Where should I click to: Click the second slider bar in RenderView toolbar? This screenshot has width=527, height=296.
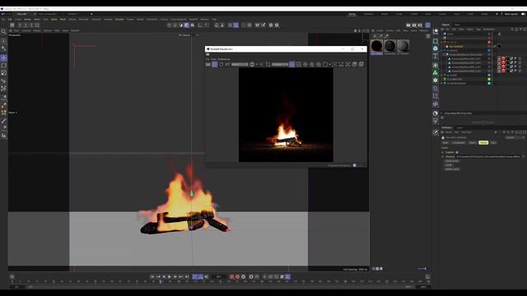[280, 64]
